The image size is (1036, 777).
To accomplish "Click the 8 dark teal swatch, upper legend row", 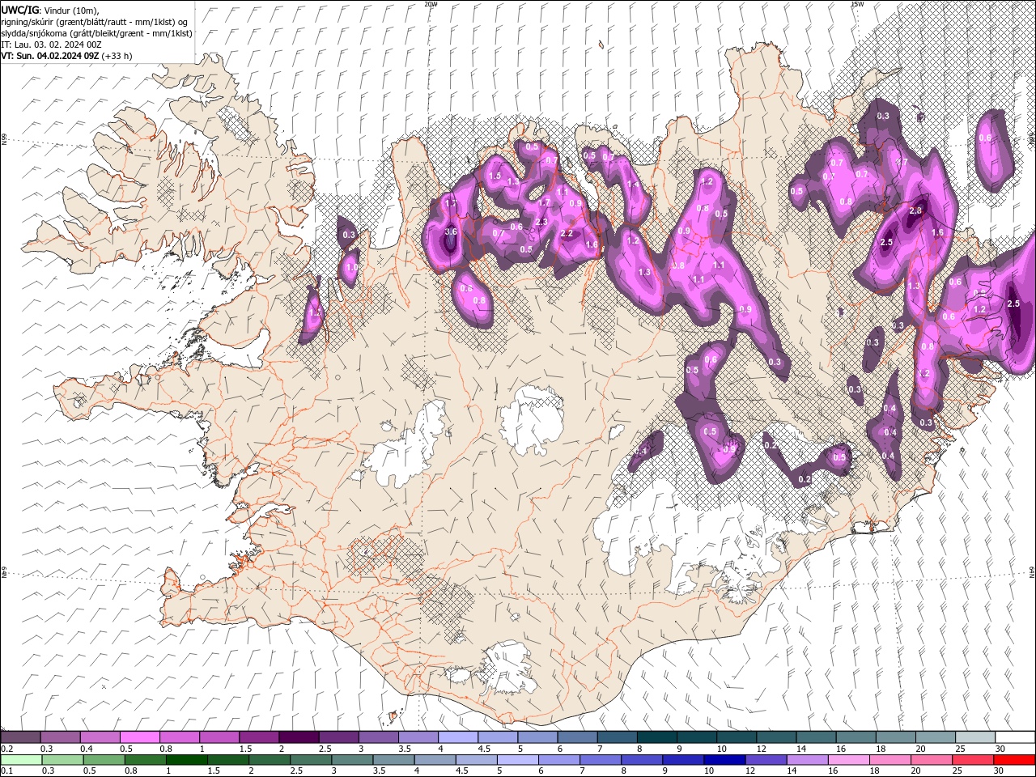I will click(x=656, y=737).
